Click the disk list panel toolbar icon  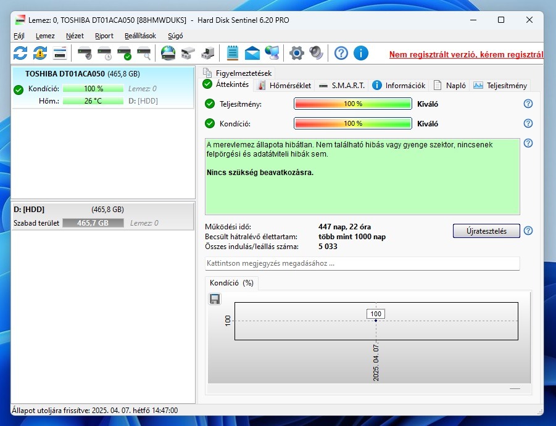60,54
